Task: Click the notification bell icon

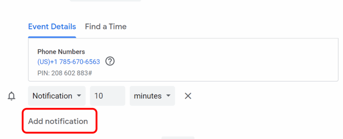Action: 12,96
